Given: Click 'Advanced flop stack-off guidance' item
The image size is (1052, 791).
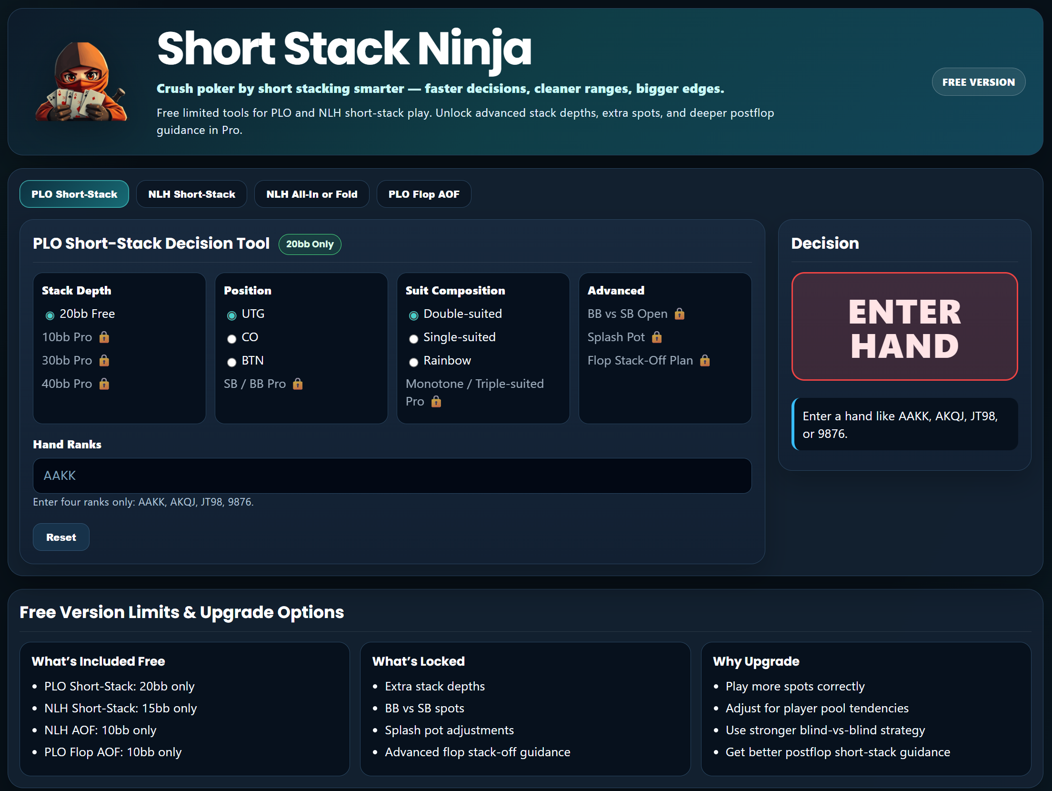Looking at the screenshot, I should point(477,752).
